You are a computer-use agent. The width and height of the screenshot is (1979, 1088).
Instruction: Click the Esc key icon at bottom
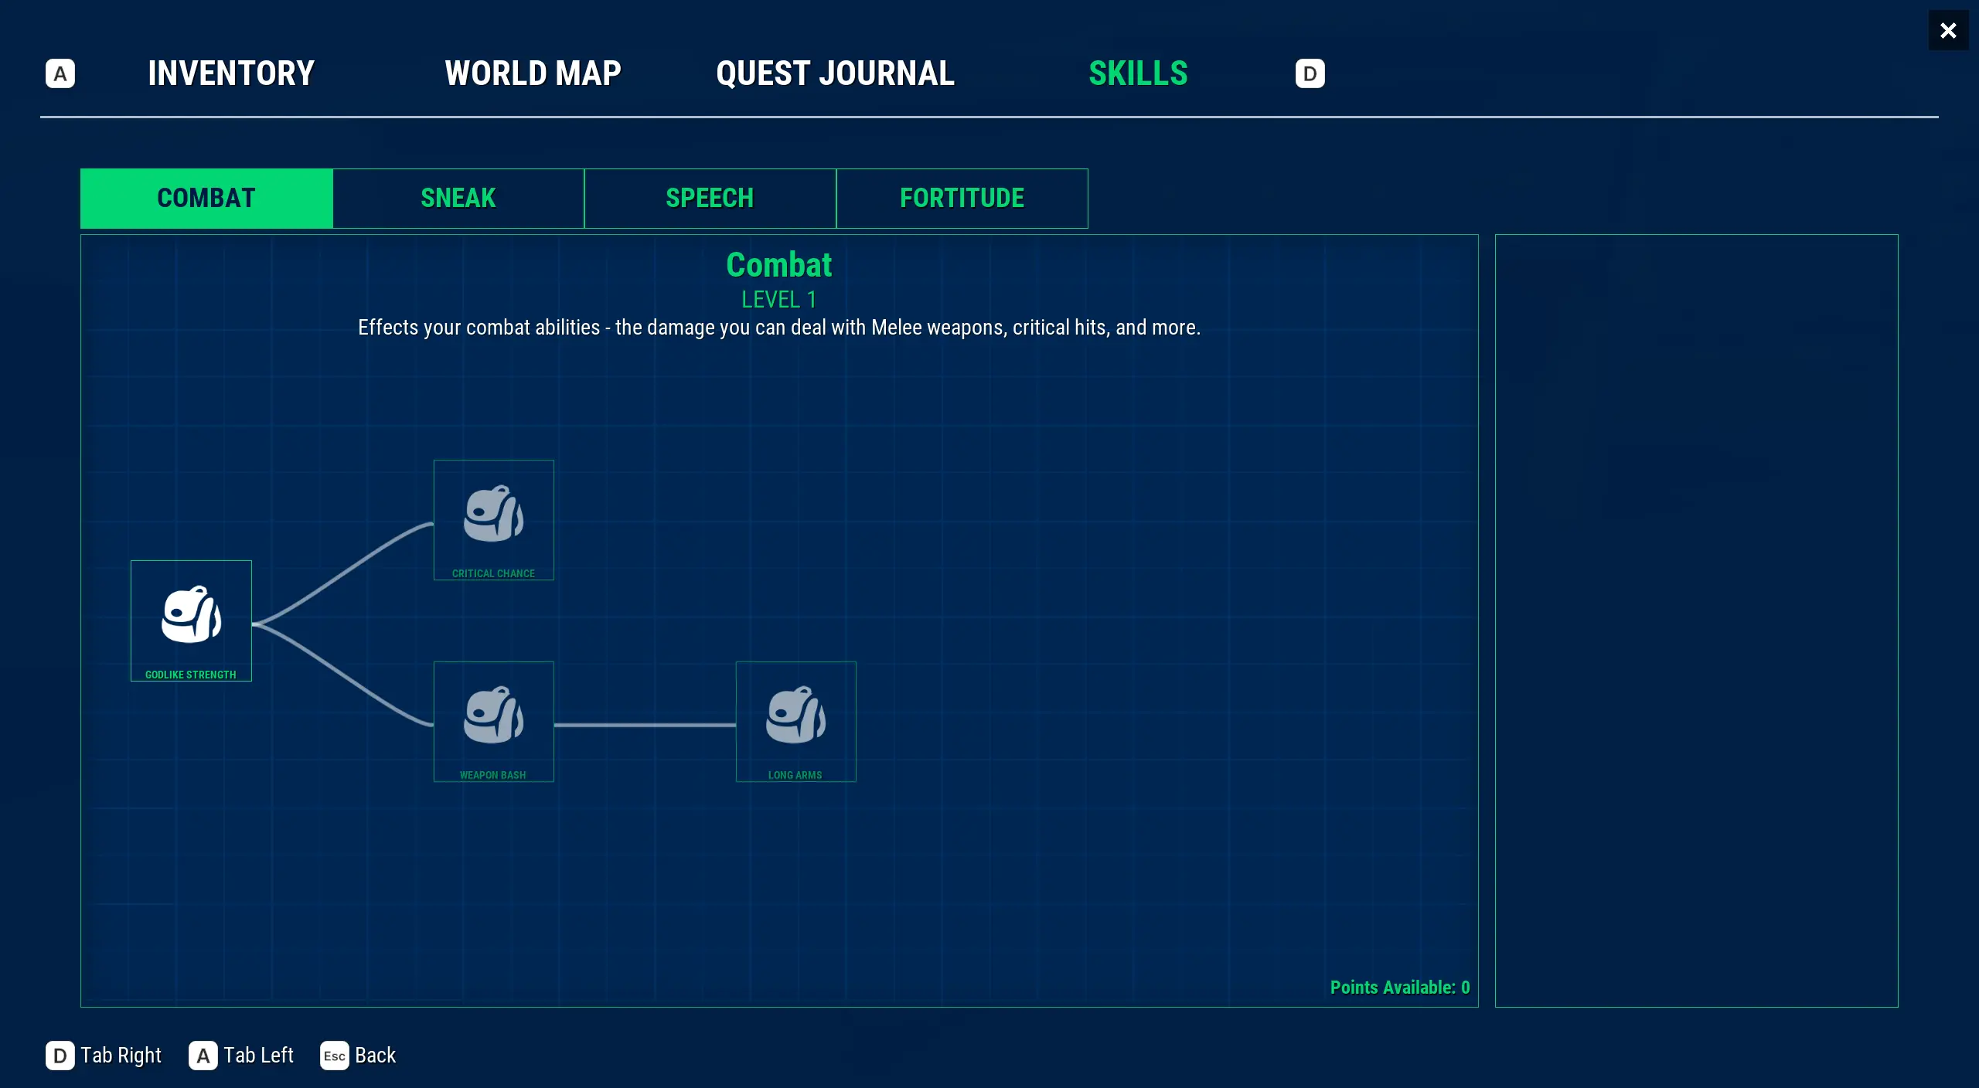click(x=334, y=1056)
